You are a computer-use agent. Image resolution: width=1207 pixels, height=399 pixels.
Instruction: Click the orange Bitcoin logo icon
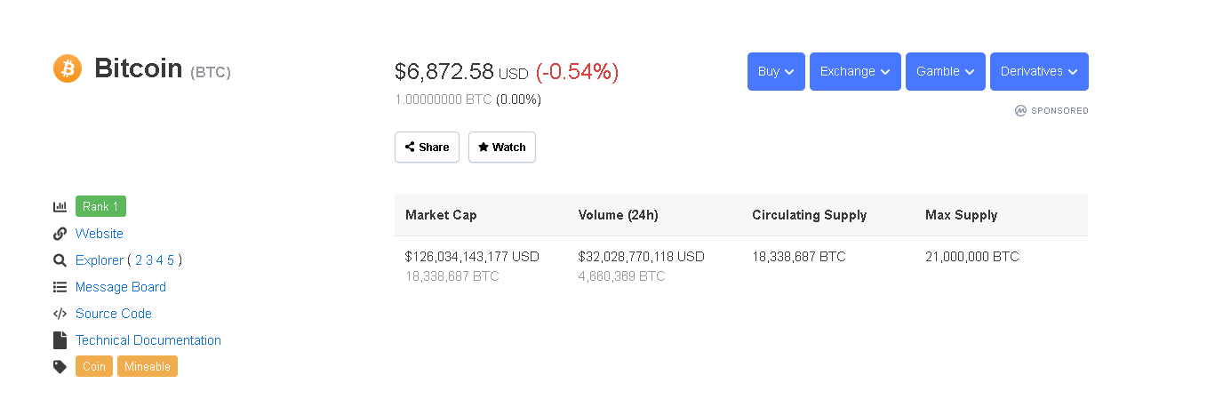[x=68, y=68]
